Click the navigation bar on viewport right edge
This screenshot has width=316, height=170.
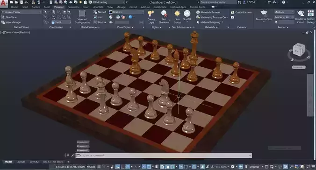310,95
